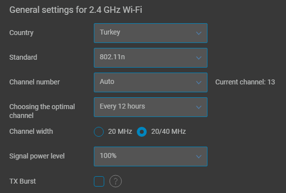Enable the TX Burst checkbox
286x193 pixels.
(x=99, y=181)
